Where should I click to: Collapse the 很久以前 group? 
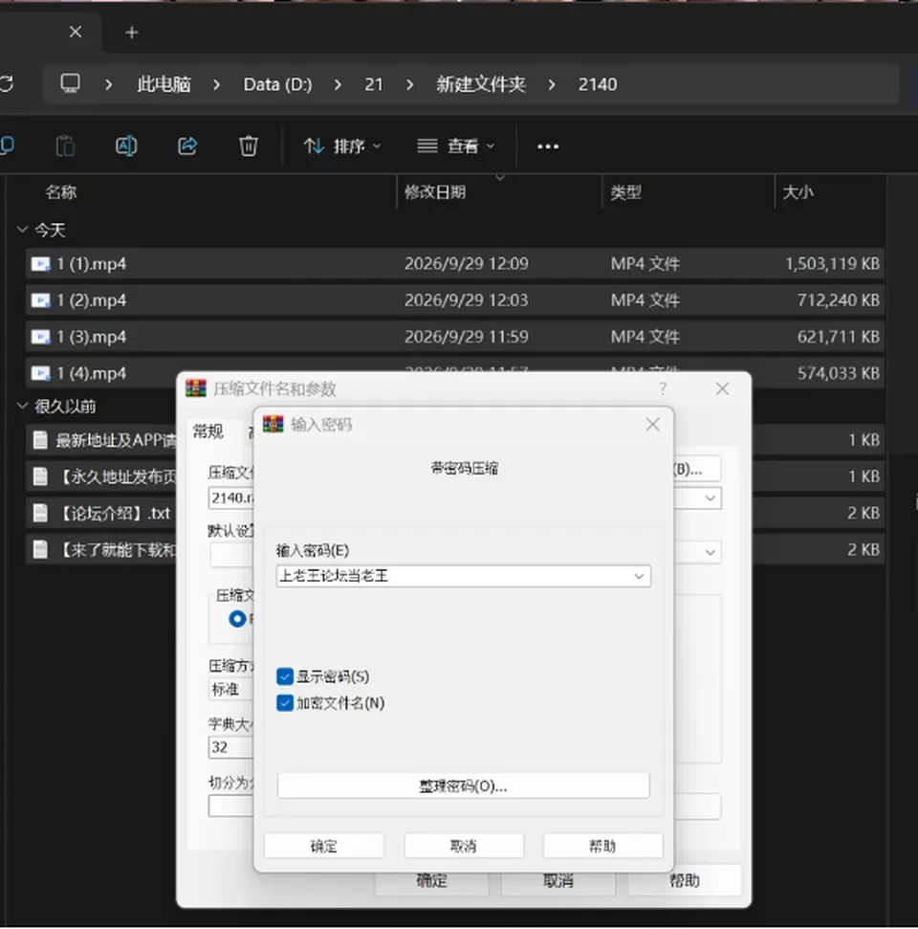[x=23, y=406]
